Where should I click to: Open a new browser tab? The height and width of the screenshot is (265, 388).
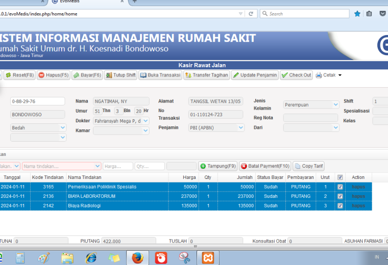(134, 2)
